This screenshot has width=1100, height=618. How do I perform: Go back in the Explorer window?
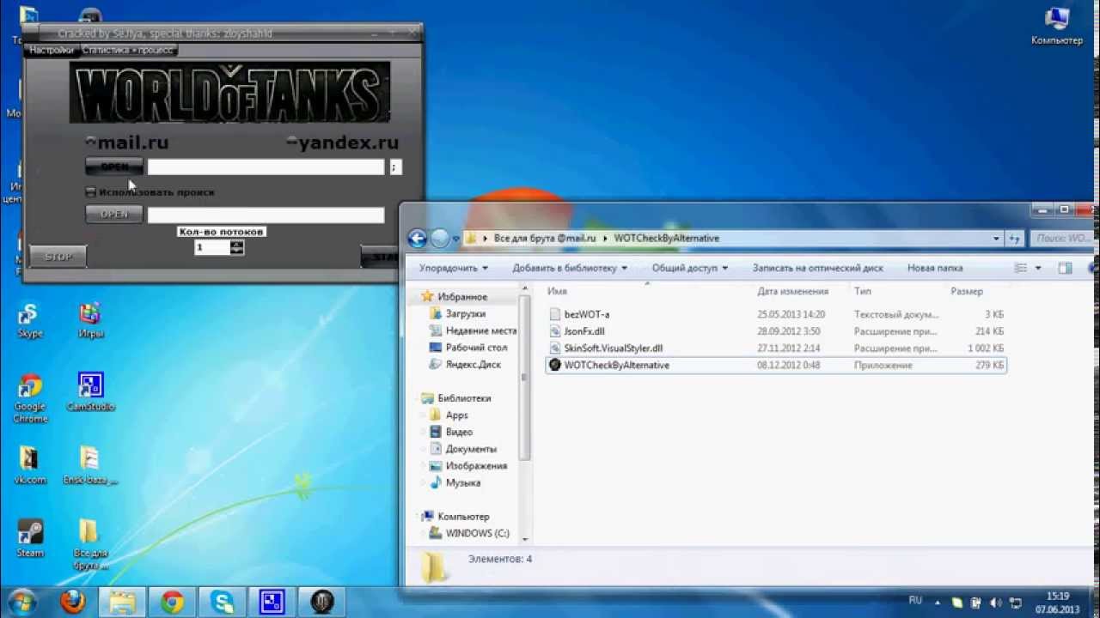point(418,239)
